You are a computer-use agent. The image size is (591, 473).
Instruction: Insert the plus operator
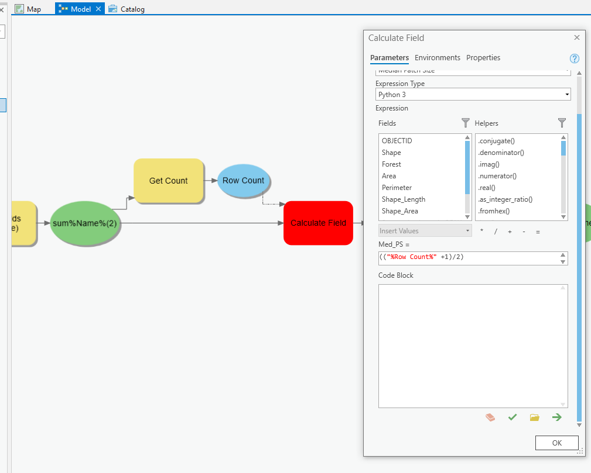[x=510, y=232]
